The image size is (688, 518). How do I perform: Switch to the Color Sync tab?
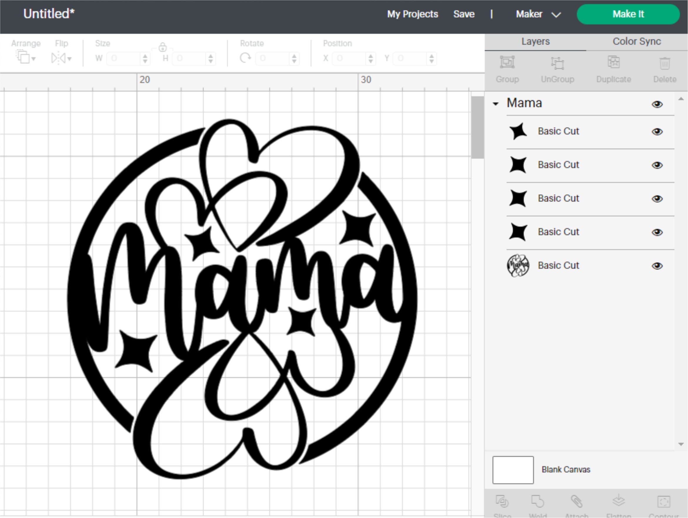point(636,41)
